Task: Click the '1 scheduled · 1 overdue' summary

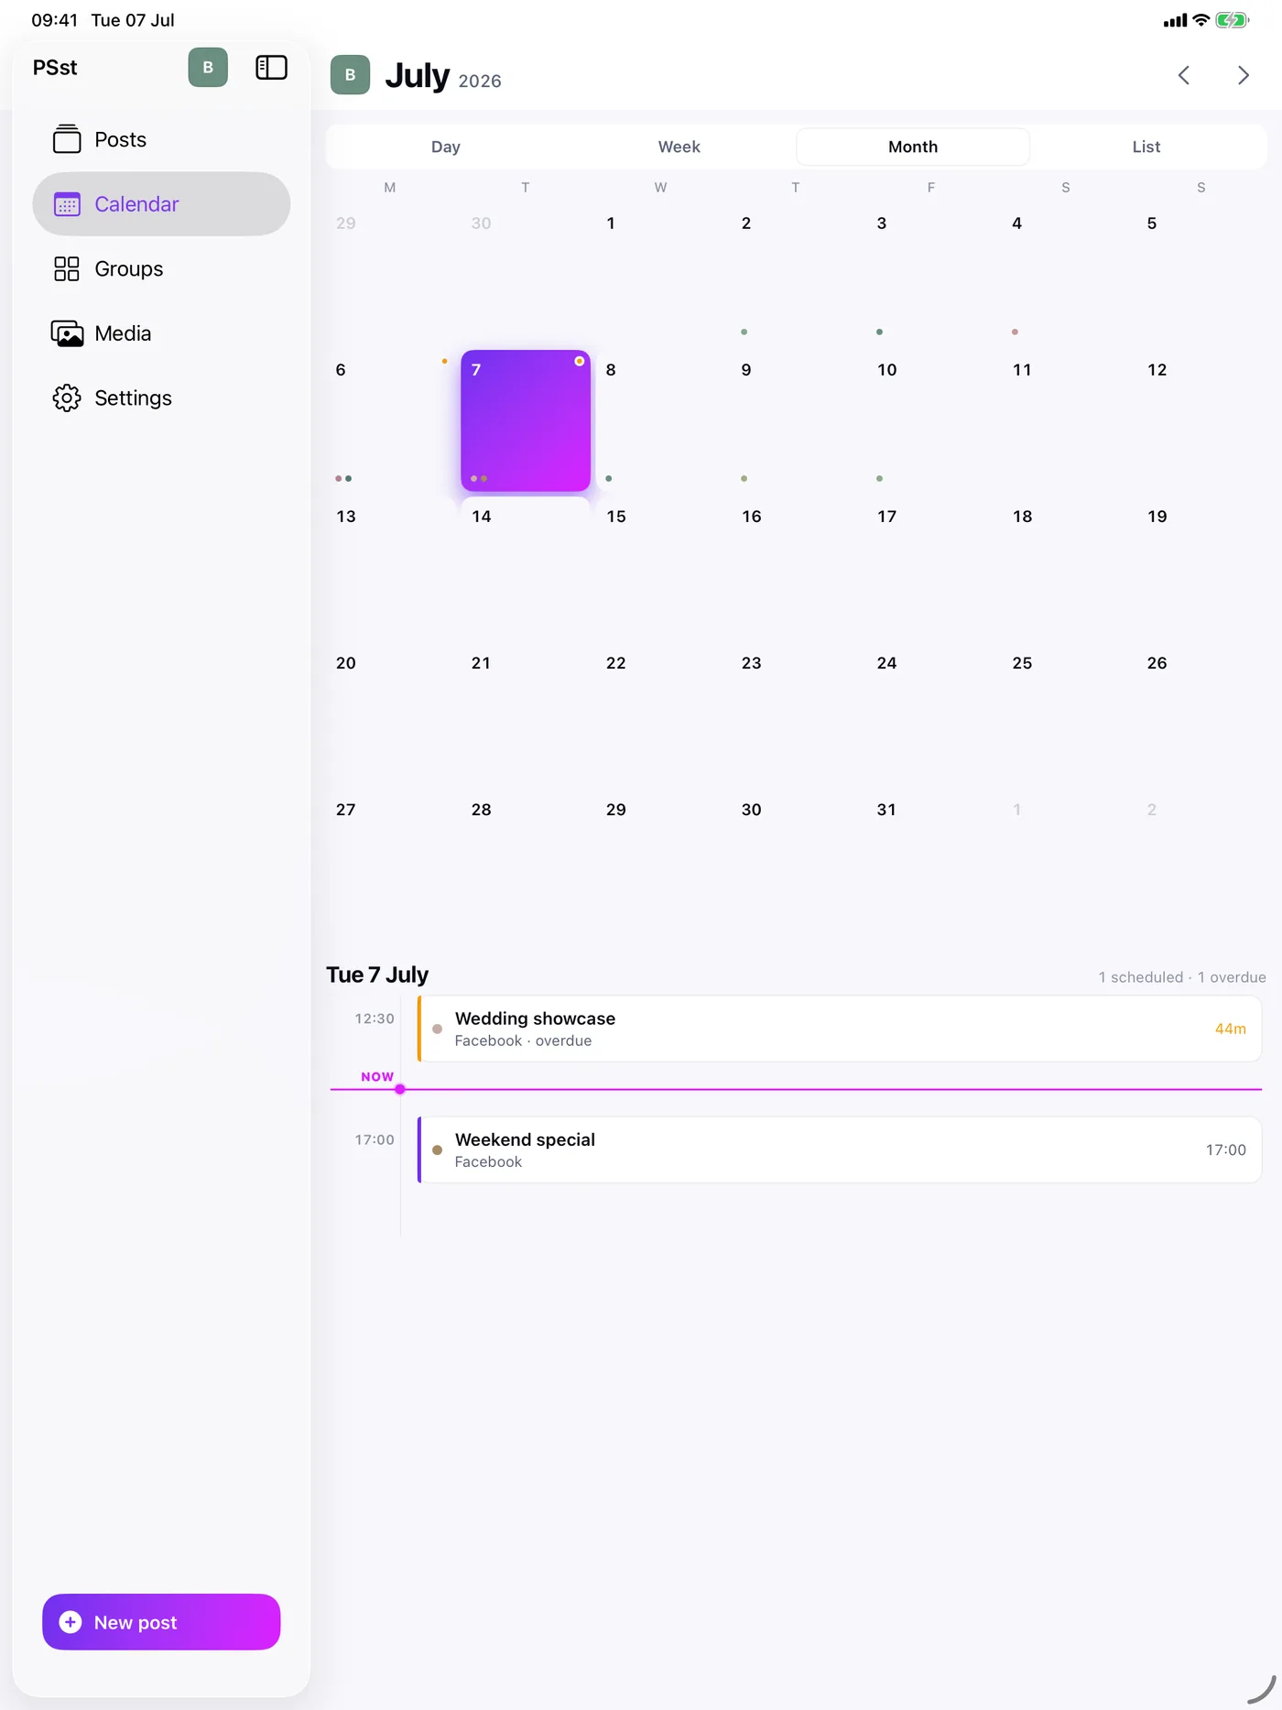Action: 1182,977
